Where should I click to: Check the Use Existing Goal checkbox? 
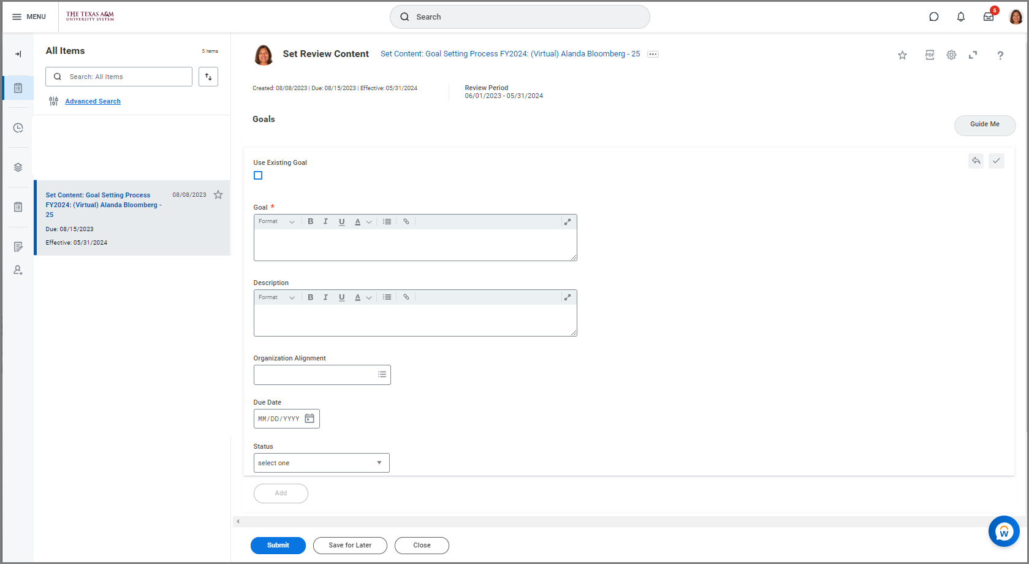[x=258, y=176]
